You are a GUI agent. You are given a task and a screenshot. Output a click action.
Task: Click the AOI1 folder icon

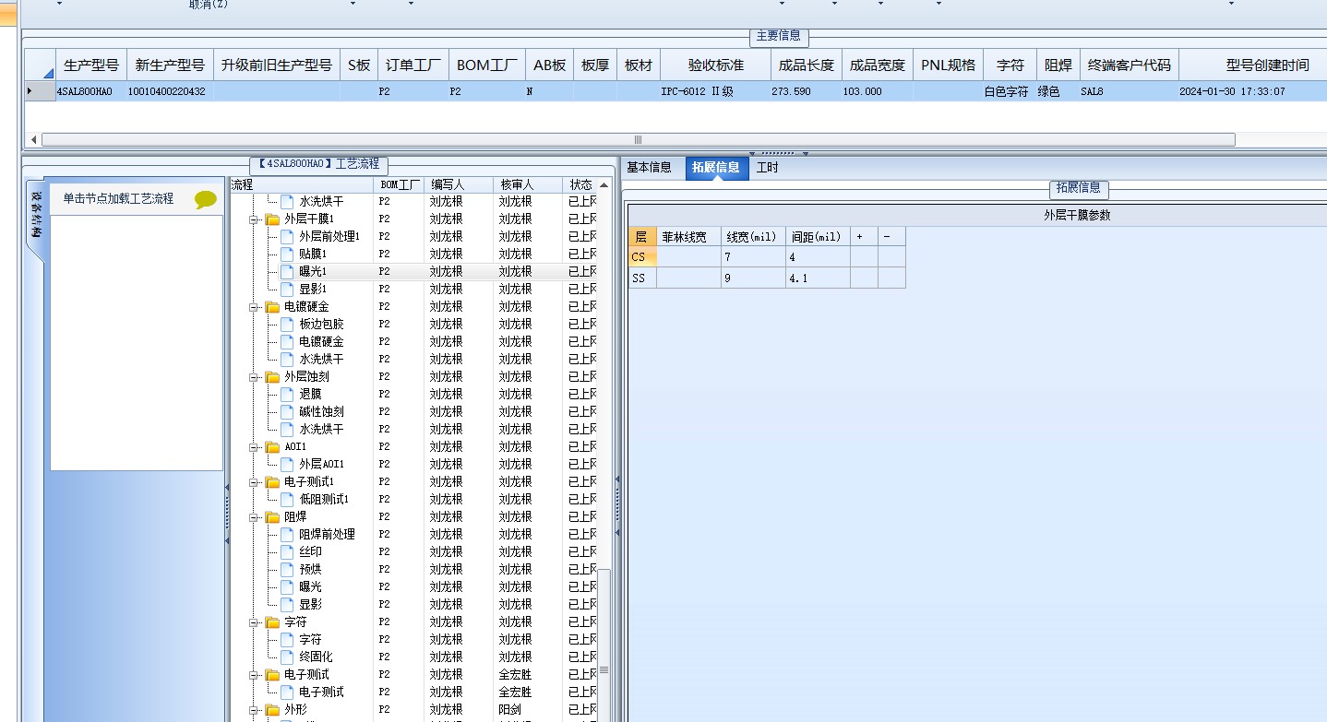point(272,447)
